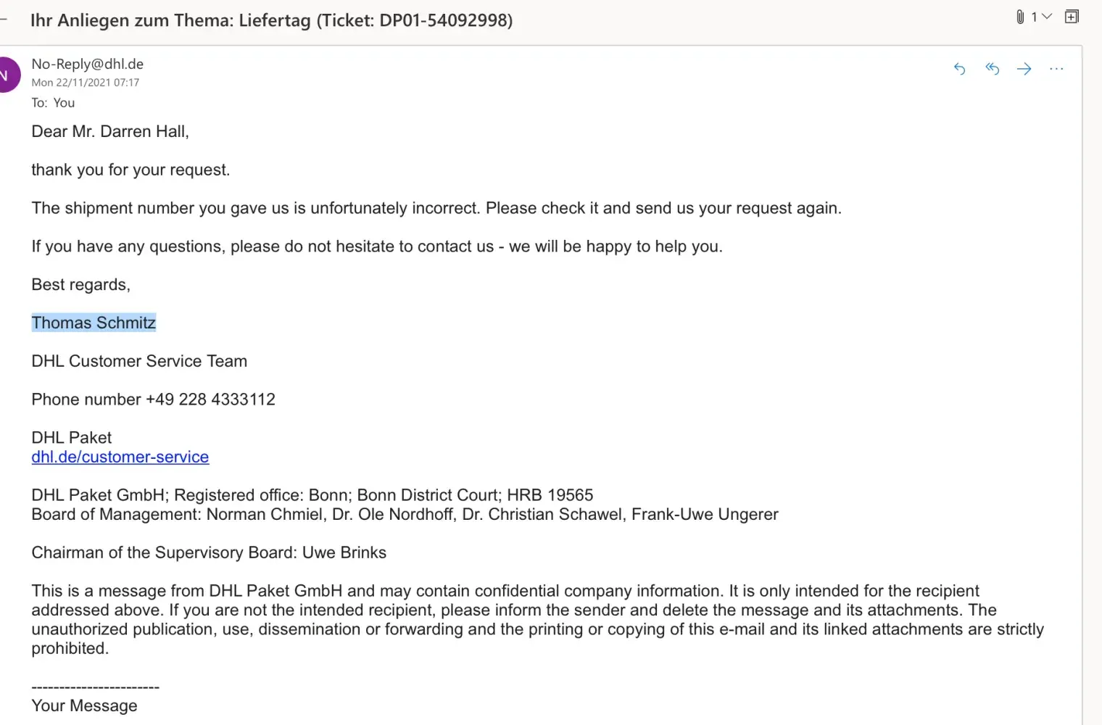The width and height of the screenshot is (1102, 725).
Task: Click the Reply All icon
Action: click(992, 69)
